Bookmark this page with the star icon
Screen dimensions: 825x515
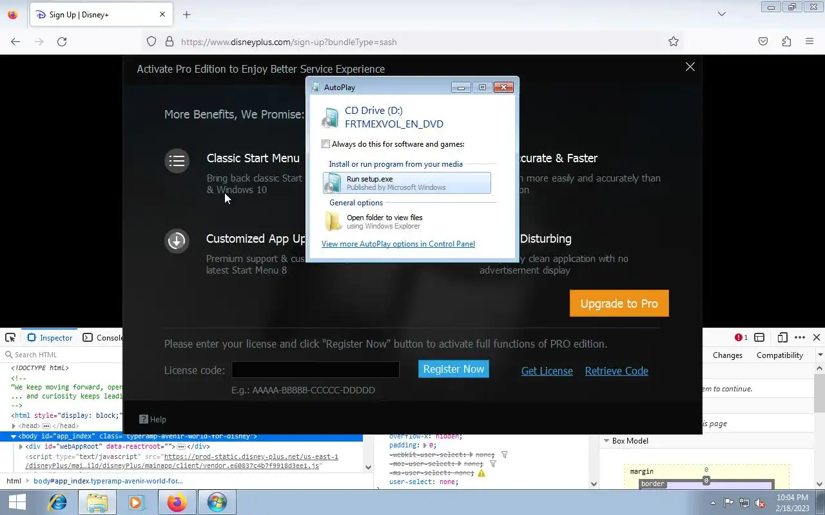pyautogui.click(x=674, y=42)
